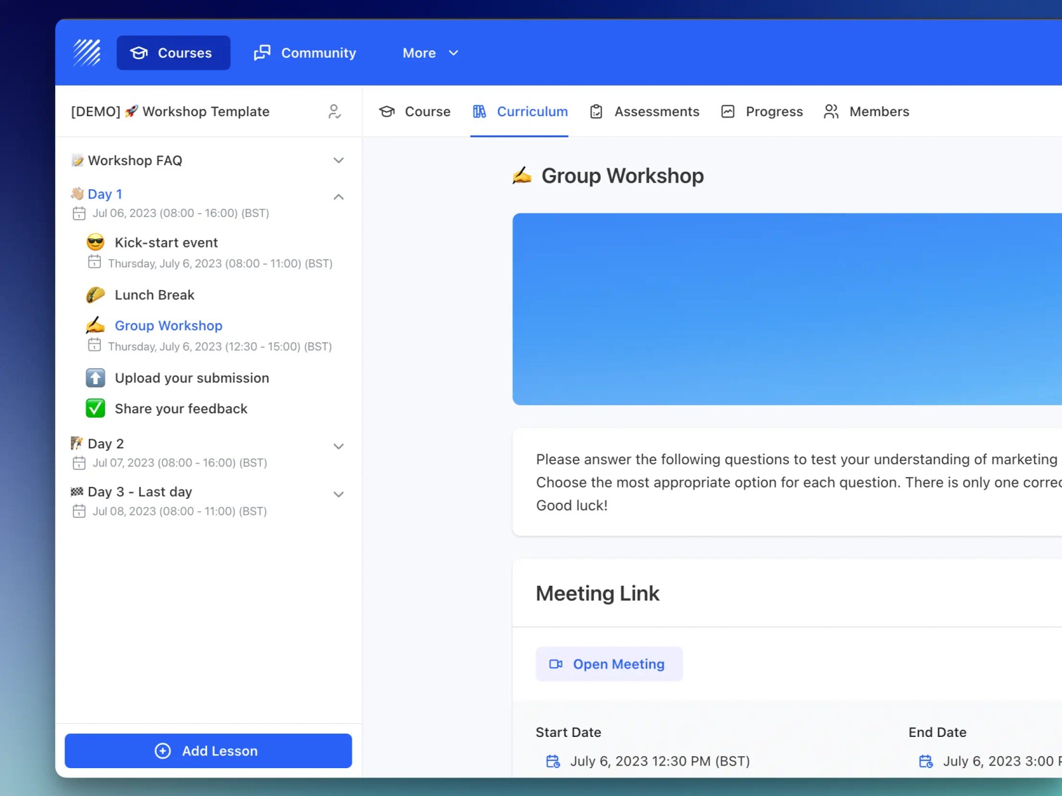The width and height of the screenshot is (1062, 796).
Task: Click the Group Workshop page heading
Action: point(623,176)
